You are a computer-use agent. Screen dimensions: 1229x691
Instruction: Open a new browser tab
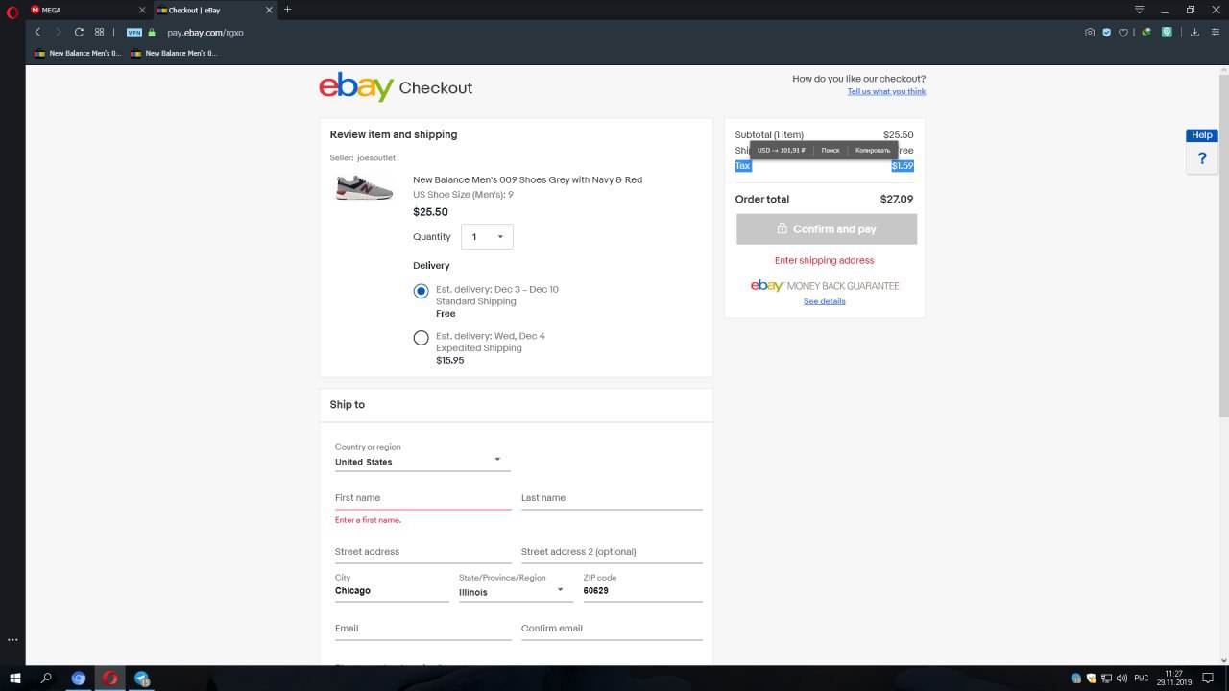point(287,10)
